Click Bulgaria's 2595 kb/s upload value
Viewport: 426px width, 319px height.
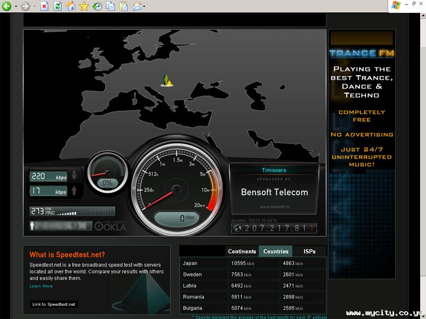point(293,308)
